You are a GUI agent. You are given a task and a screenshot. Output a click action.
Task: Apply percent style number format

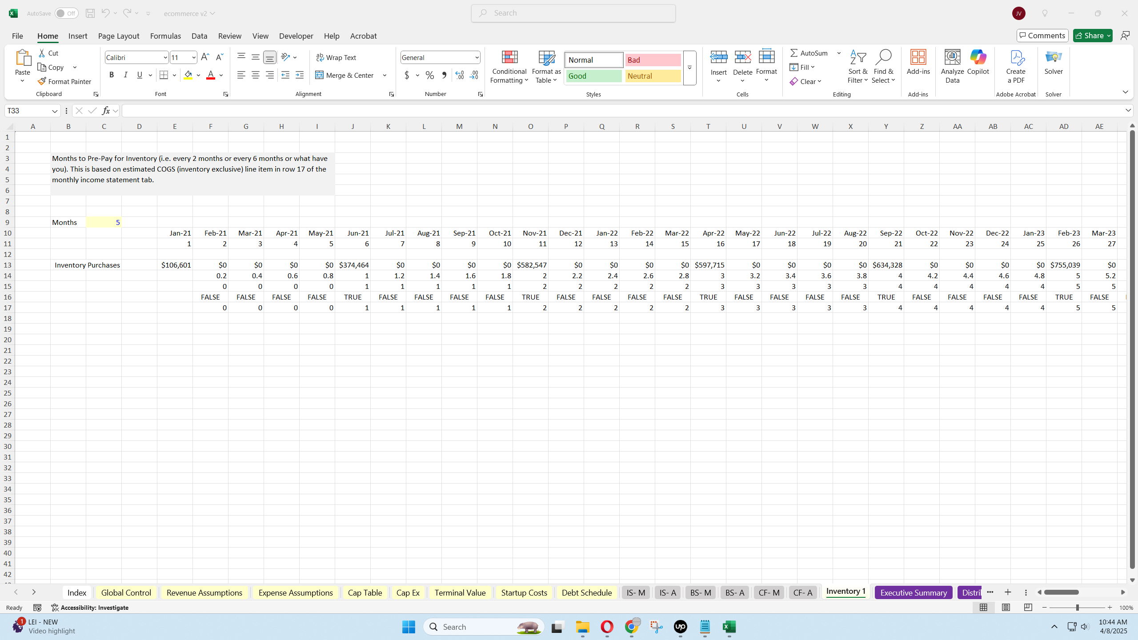[429, 75]
